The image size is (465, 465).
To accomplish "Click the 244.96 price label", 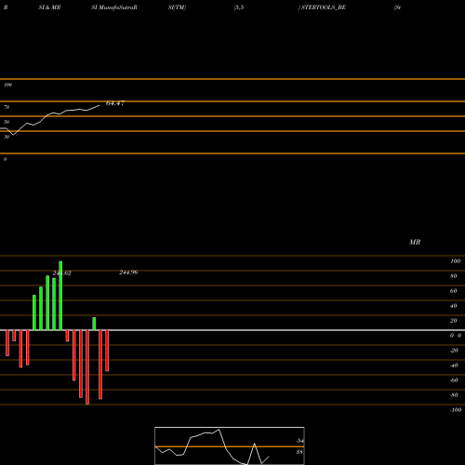I will [x=128, y=272].
